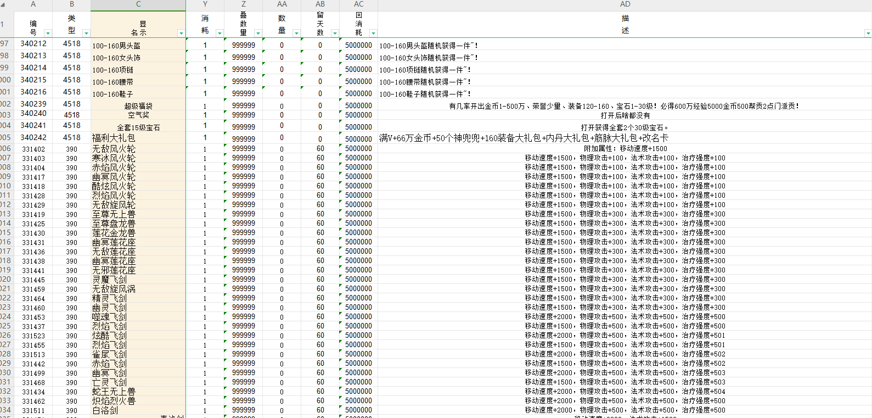Open the 描述 column filter dropdown
This screenshot has width=872, height=418.
[x=868, y=34]
